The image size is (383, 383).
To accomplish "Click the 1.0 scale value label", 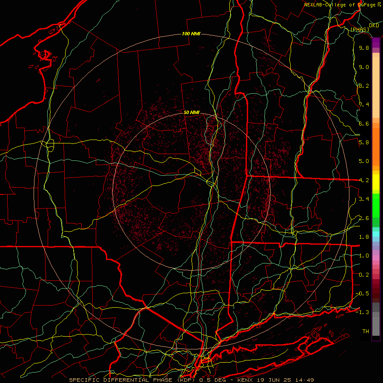I will [x=364, y=256].
